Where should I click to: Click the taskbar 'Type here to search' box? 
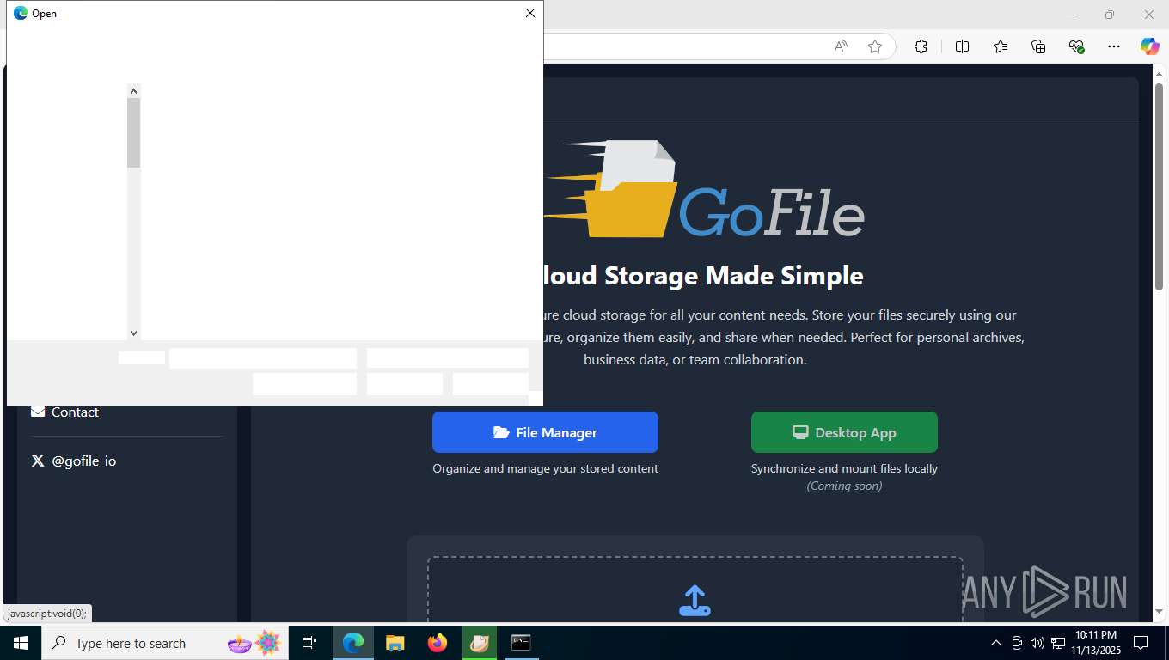click(x=163, y=643)
